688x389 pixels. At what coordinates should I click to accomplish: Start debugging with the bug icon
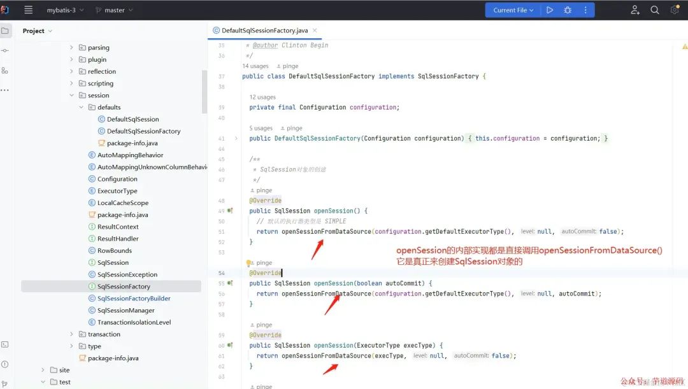pos(568,10)
